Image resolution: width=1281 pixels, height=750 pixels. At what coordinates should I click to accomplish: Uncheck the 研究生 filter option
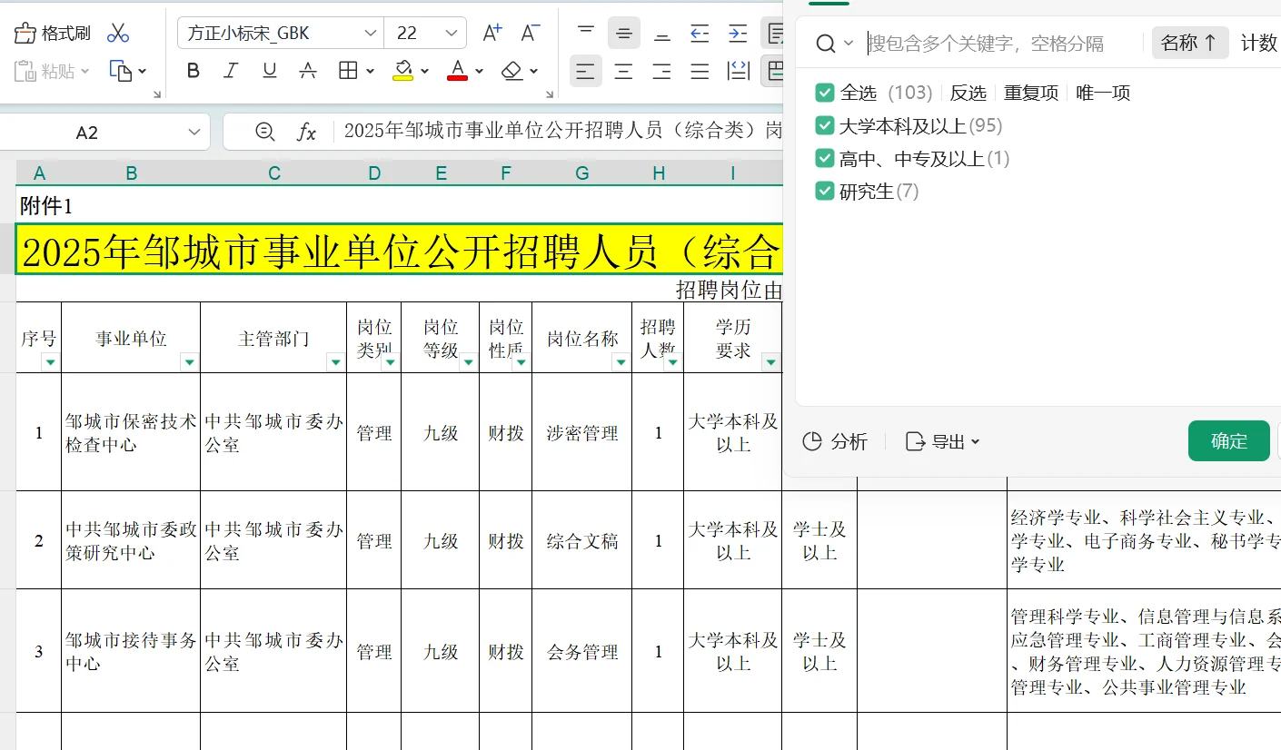click(x=825, y=191)
